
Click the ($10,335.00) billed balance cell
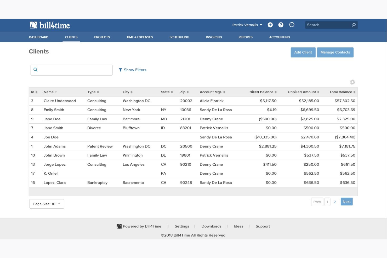(x=265, y=137)
